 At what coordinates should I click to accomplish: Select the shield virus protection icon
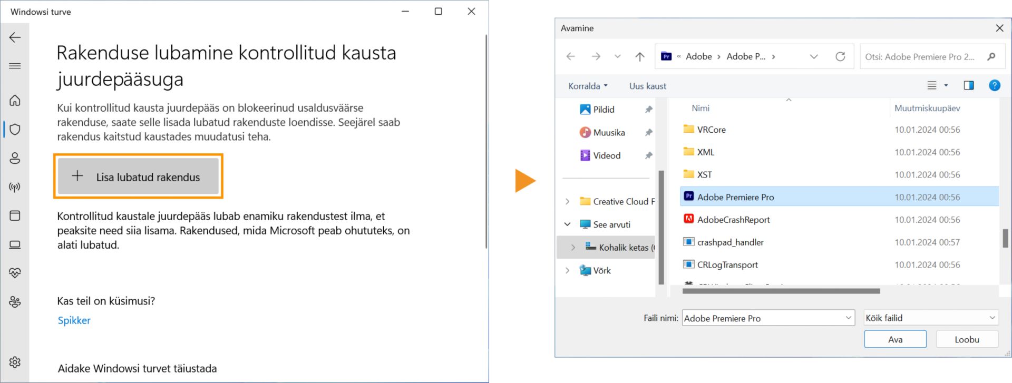[15, 129]
